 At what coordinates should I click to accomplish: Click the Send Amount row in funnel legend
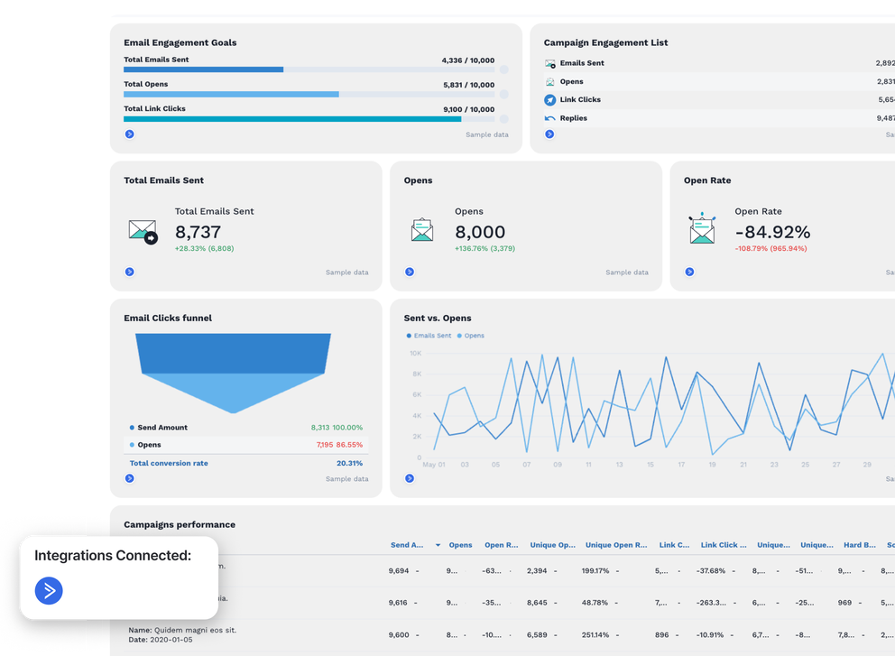[x=246, y=428]
